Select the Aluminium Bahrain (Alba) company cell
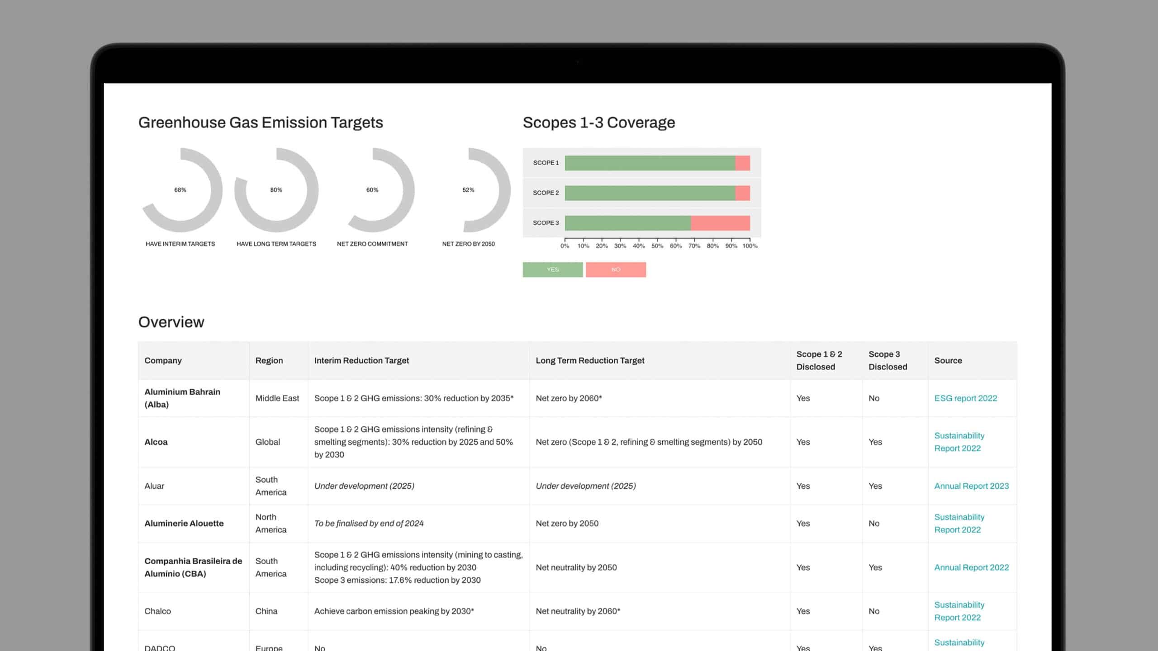The image size is (1158, 651). coord(182,398)
